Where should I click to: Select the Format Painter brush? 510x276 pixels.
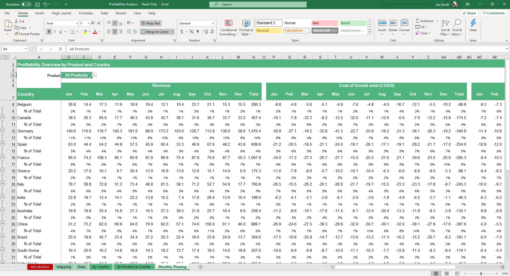16,34
